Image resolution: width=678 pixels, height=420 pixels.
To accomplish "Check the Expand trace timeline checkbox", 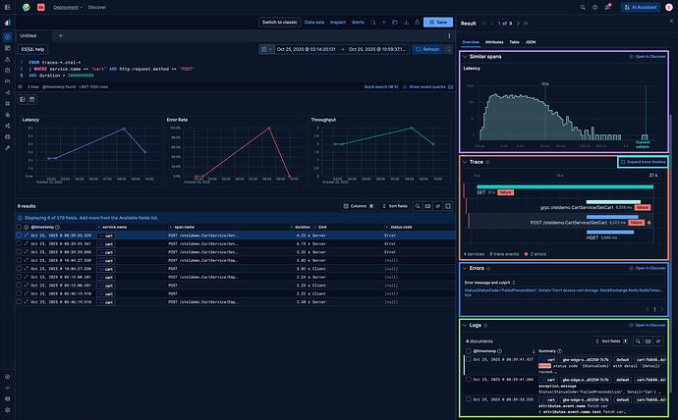I will [x=621, y=161].
